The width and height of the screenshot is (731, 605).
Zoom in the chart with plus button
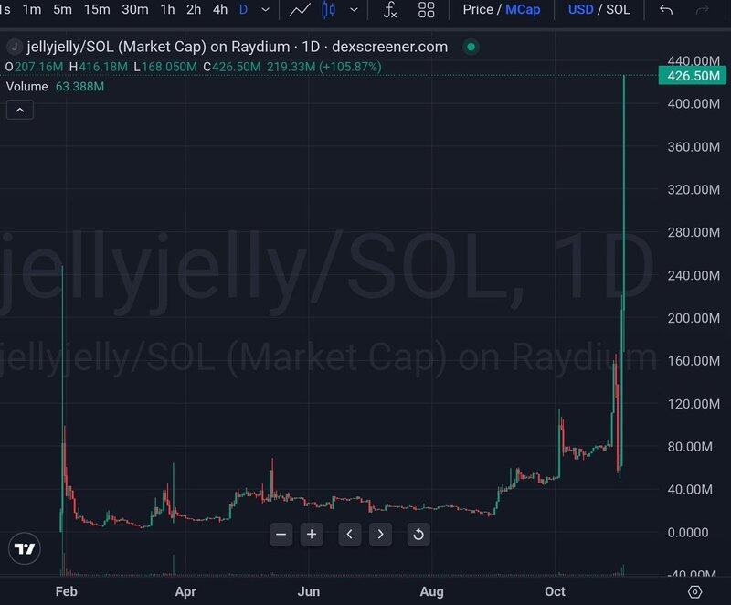[312, 534]
